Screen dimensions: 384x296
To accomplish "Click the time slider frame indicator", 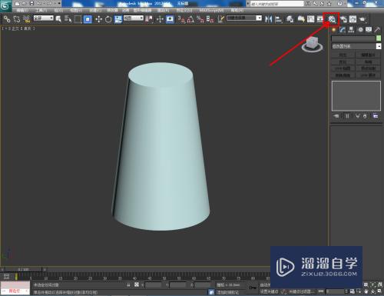I will coord(23,269).
